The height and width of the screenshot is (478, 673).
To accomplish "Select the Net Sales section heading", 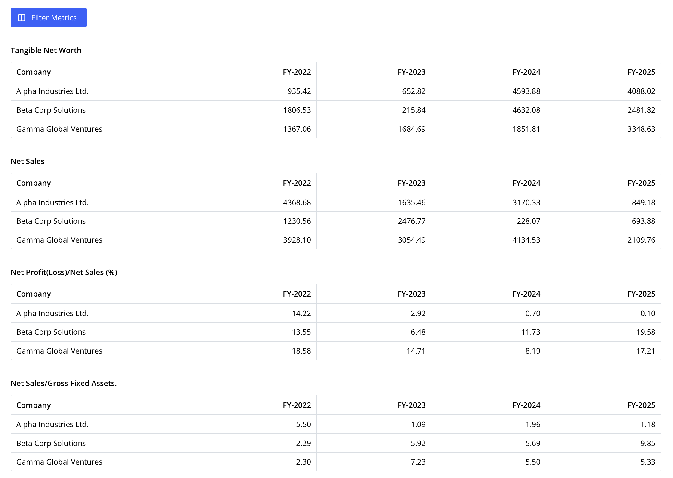I will (28, 161).
